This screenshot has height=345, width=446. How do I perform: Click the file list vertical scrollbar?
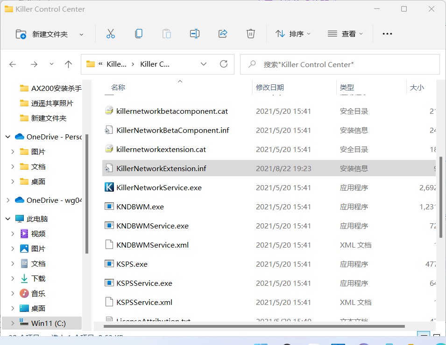tap(441, 197)
